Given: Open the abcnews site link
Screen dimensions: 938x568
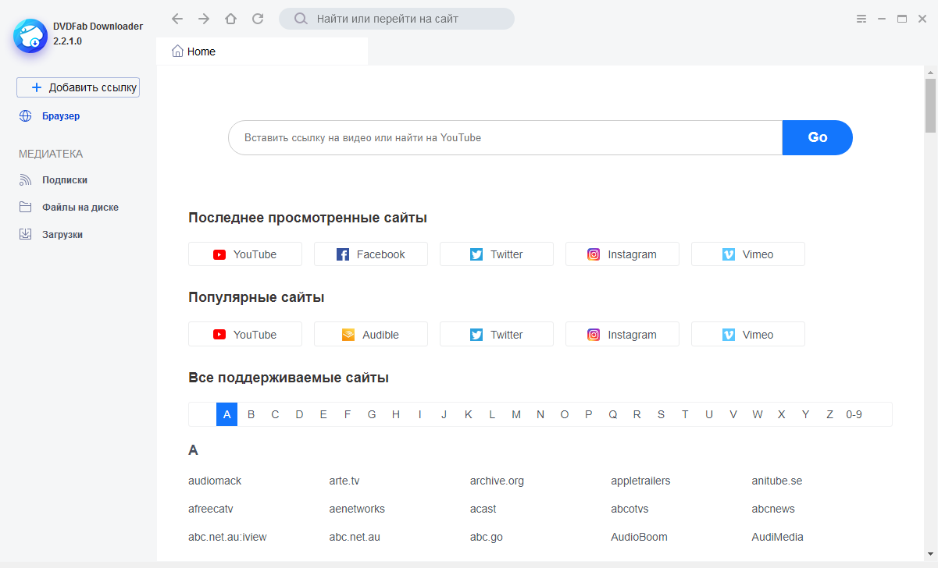Looking at the screenshot, I should [773, 509].
